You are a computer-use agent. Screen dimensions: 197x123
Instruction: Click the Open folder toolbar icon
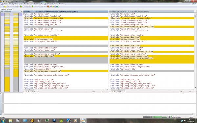coord(5,7)
